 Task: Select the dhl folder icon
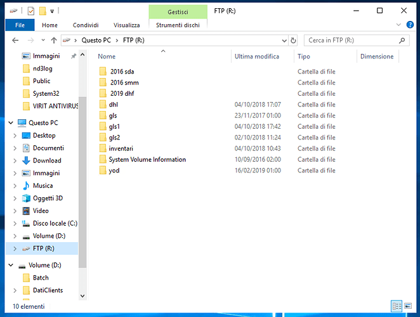103,105
